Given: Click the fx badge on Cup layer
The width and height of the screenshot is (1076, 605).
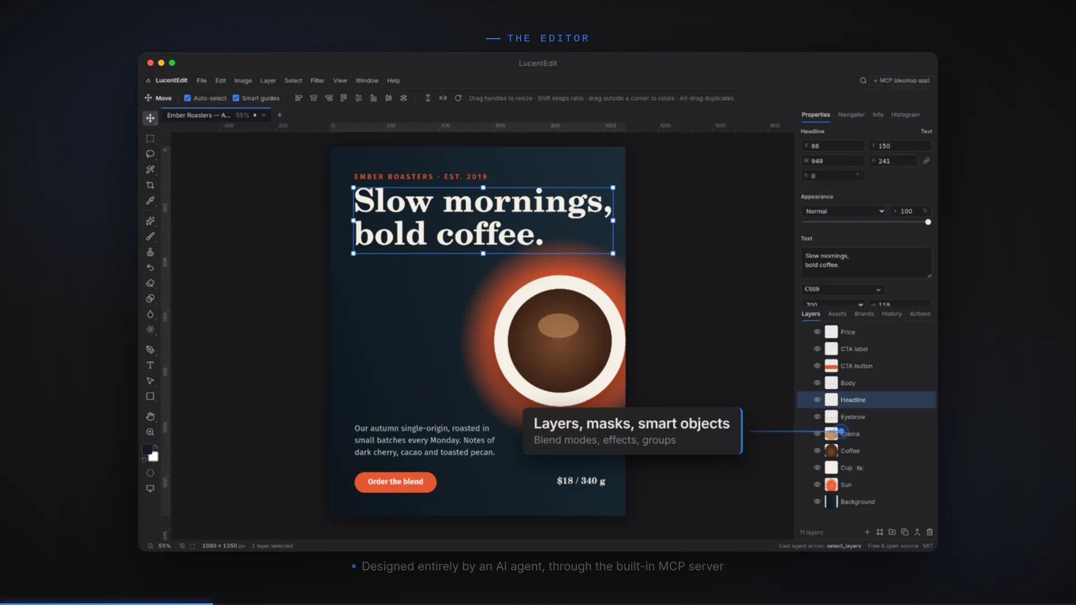Looking at the screenshot, I should click(x=860, y=468).
